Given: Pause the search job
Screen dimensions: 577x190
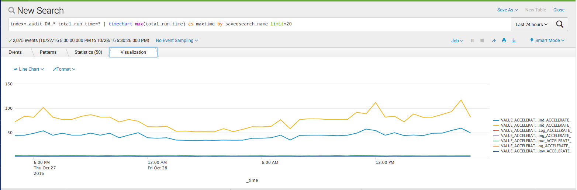Looking at the screenshot, I should pyautogui.click(x=472, y=41).
